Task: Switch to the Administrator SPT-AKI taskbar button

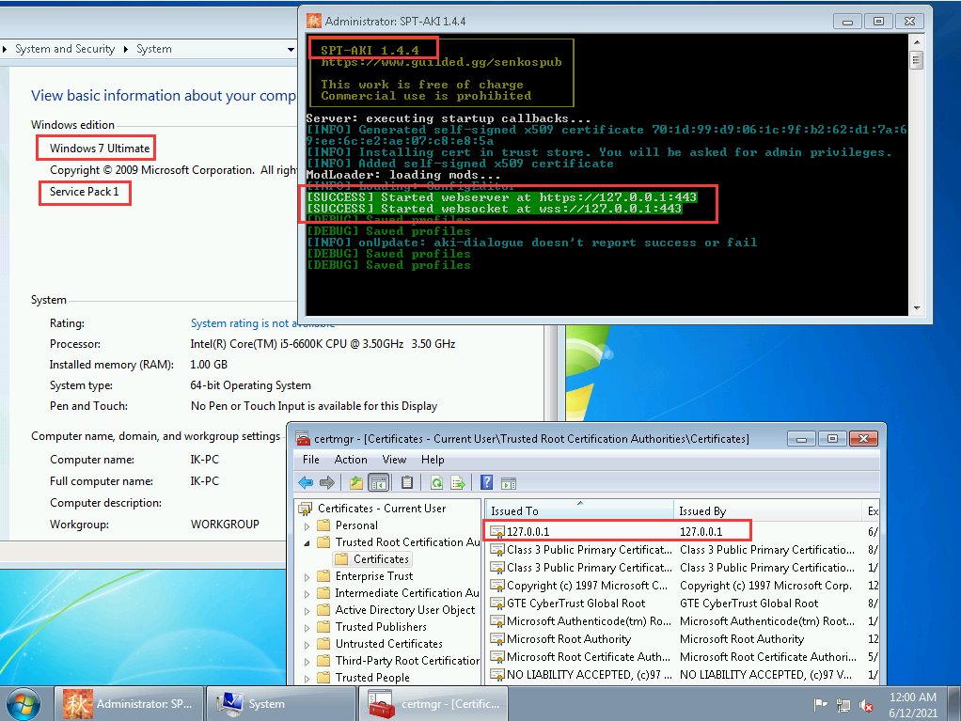Action: [x=129, y=704]
